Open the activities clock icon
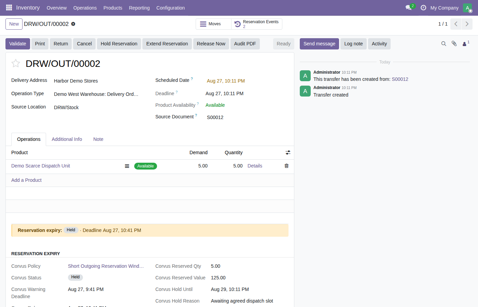Viewport: 478px width, 307px height. [x=423, y=8]
